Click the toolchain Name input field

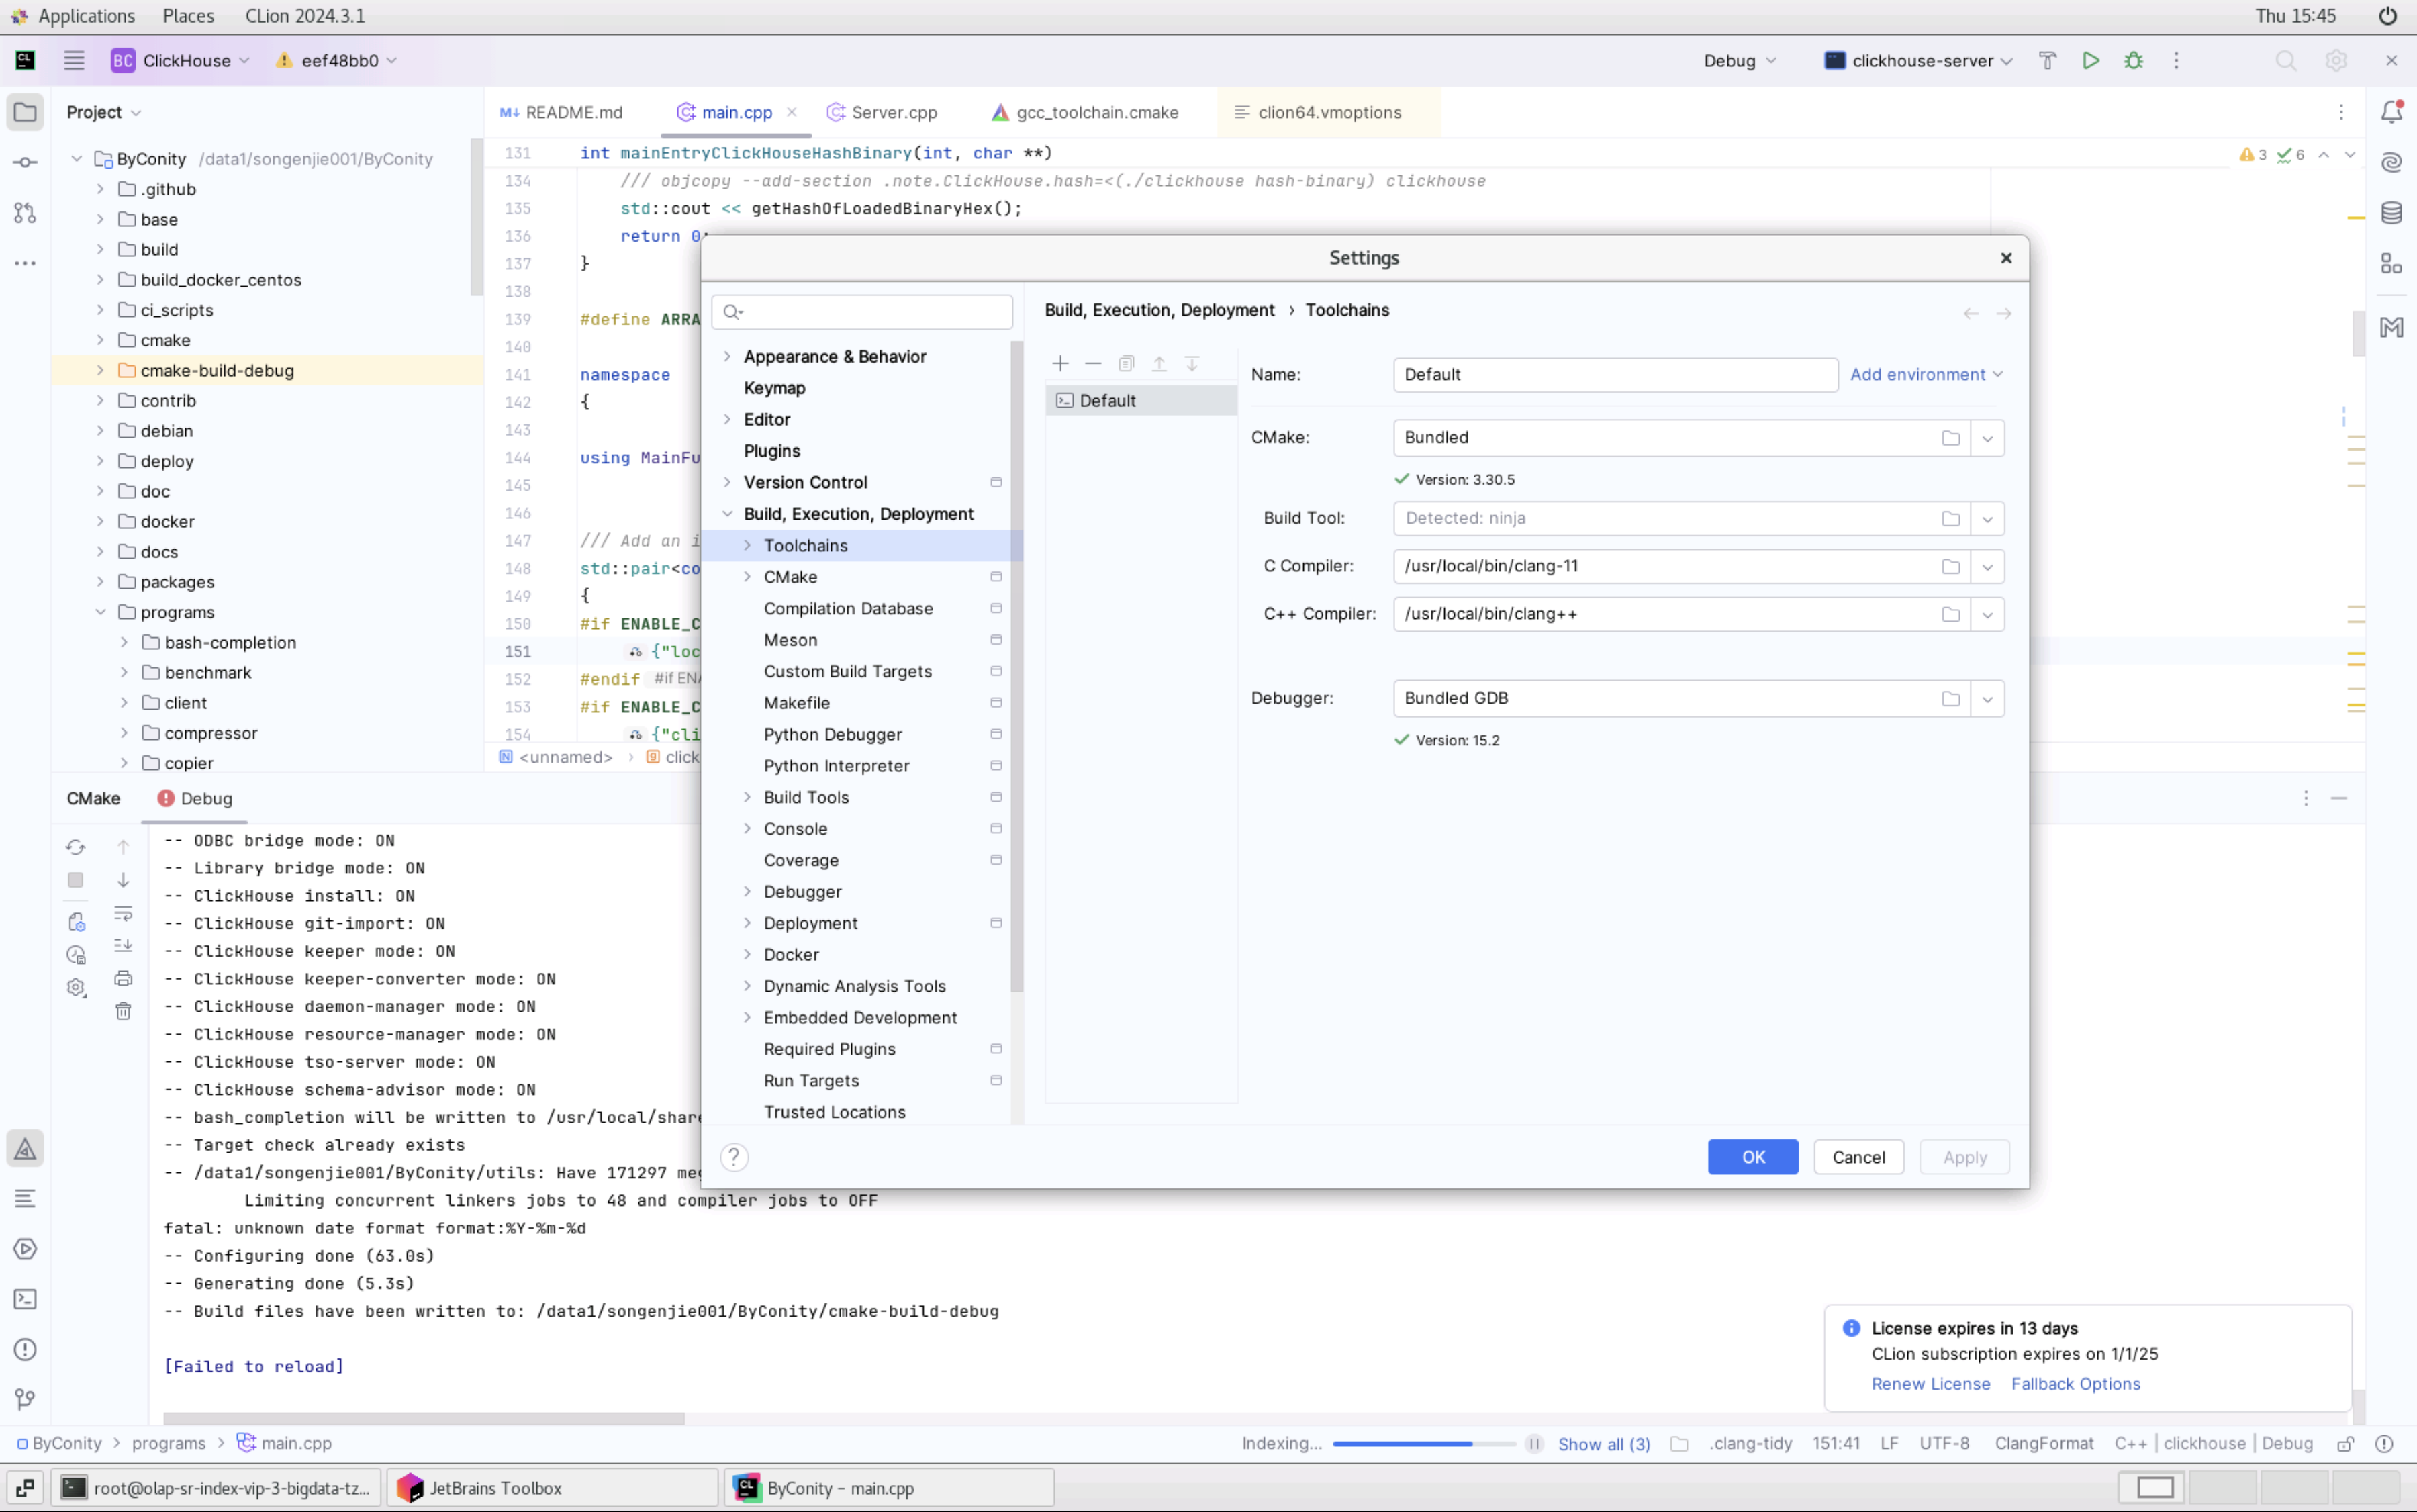(1615, 375)
